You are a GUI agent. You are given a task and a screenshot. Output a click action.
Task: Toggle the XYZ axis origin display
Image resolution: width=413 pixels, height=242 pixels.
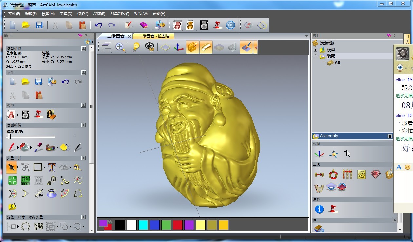(179, 47)
